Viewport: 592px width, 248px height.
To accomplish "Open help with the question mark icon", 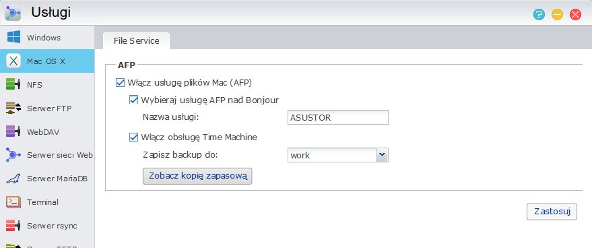I will 539,15.
